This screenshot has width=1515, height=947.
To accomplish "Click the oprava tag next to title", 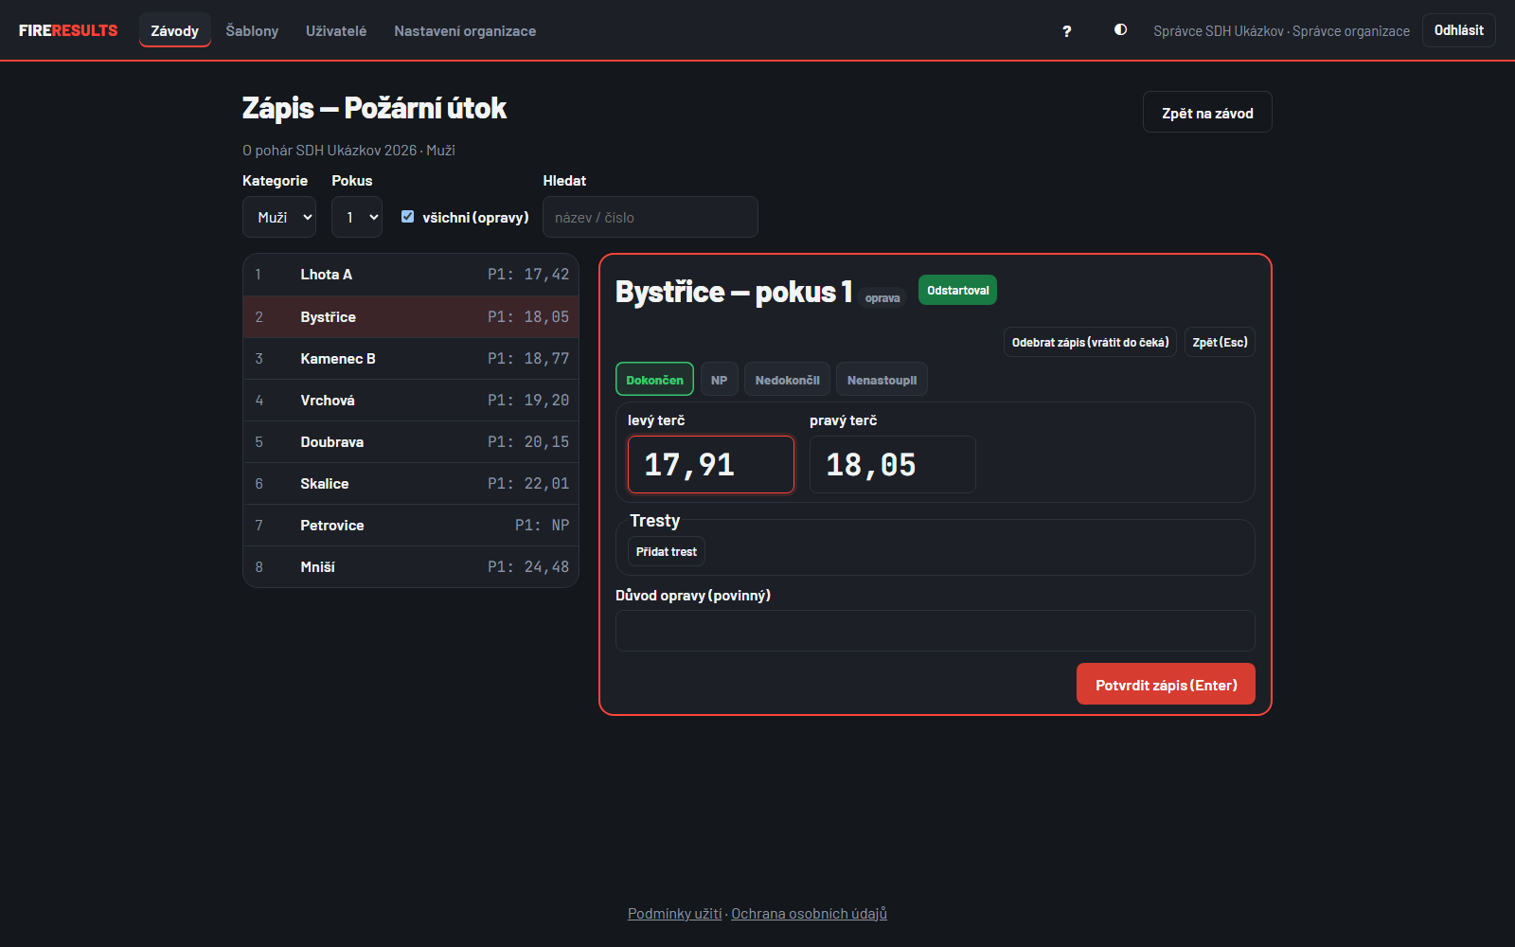I will click(882, 297).
